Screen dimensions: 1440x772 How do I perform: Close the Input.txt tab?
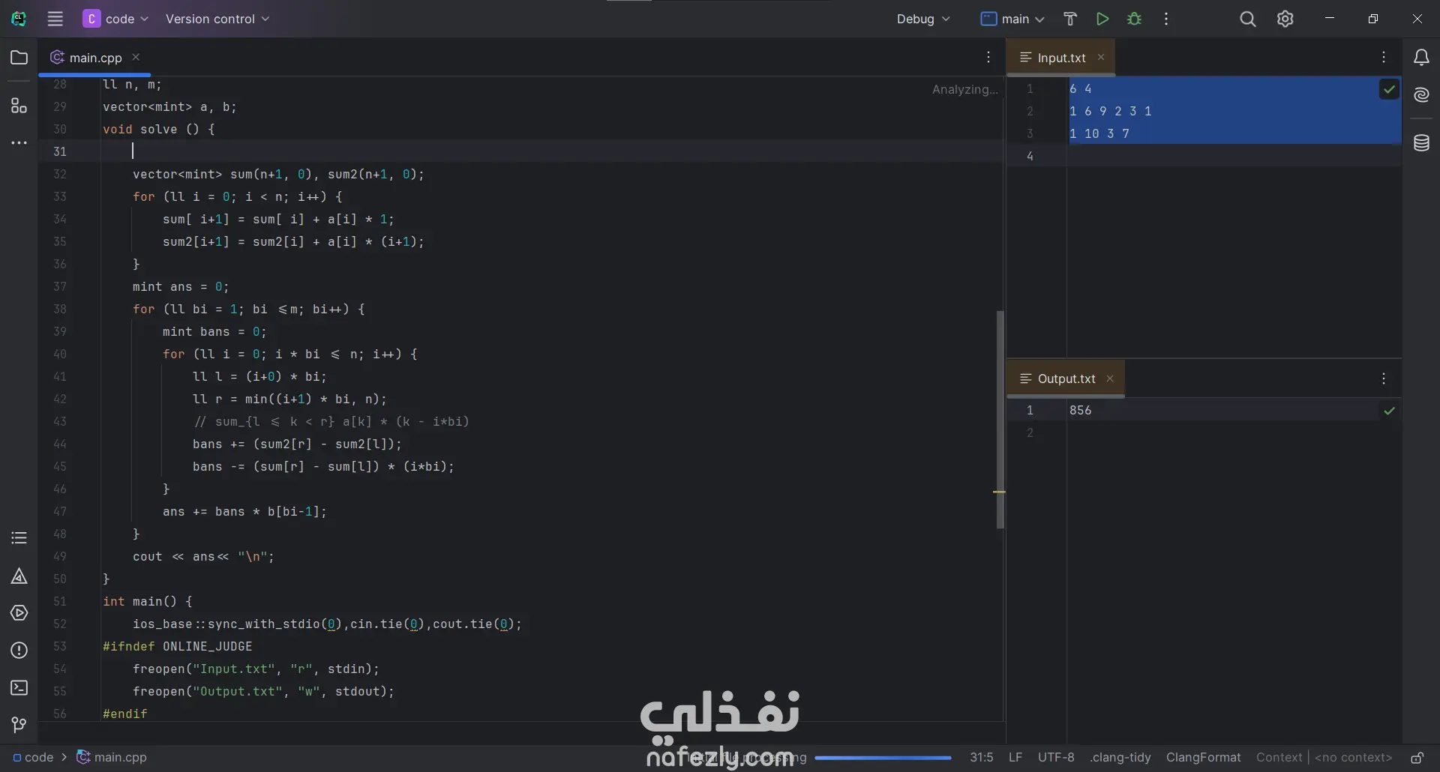(1101, 57)
